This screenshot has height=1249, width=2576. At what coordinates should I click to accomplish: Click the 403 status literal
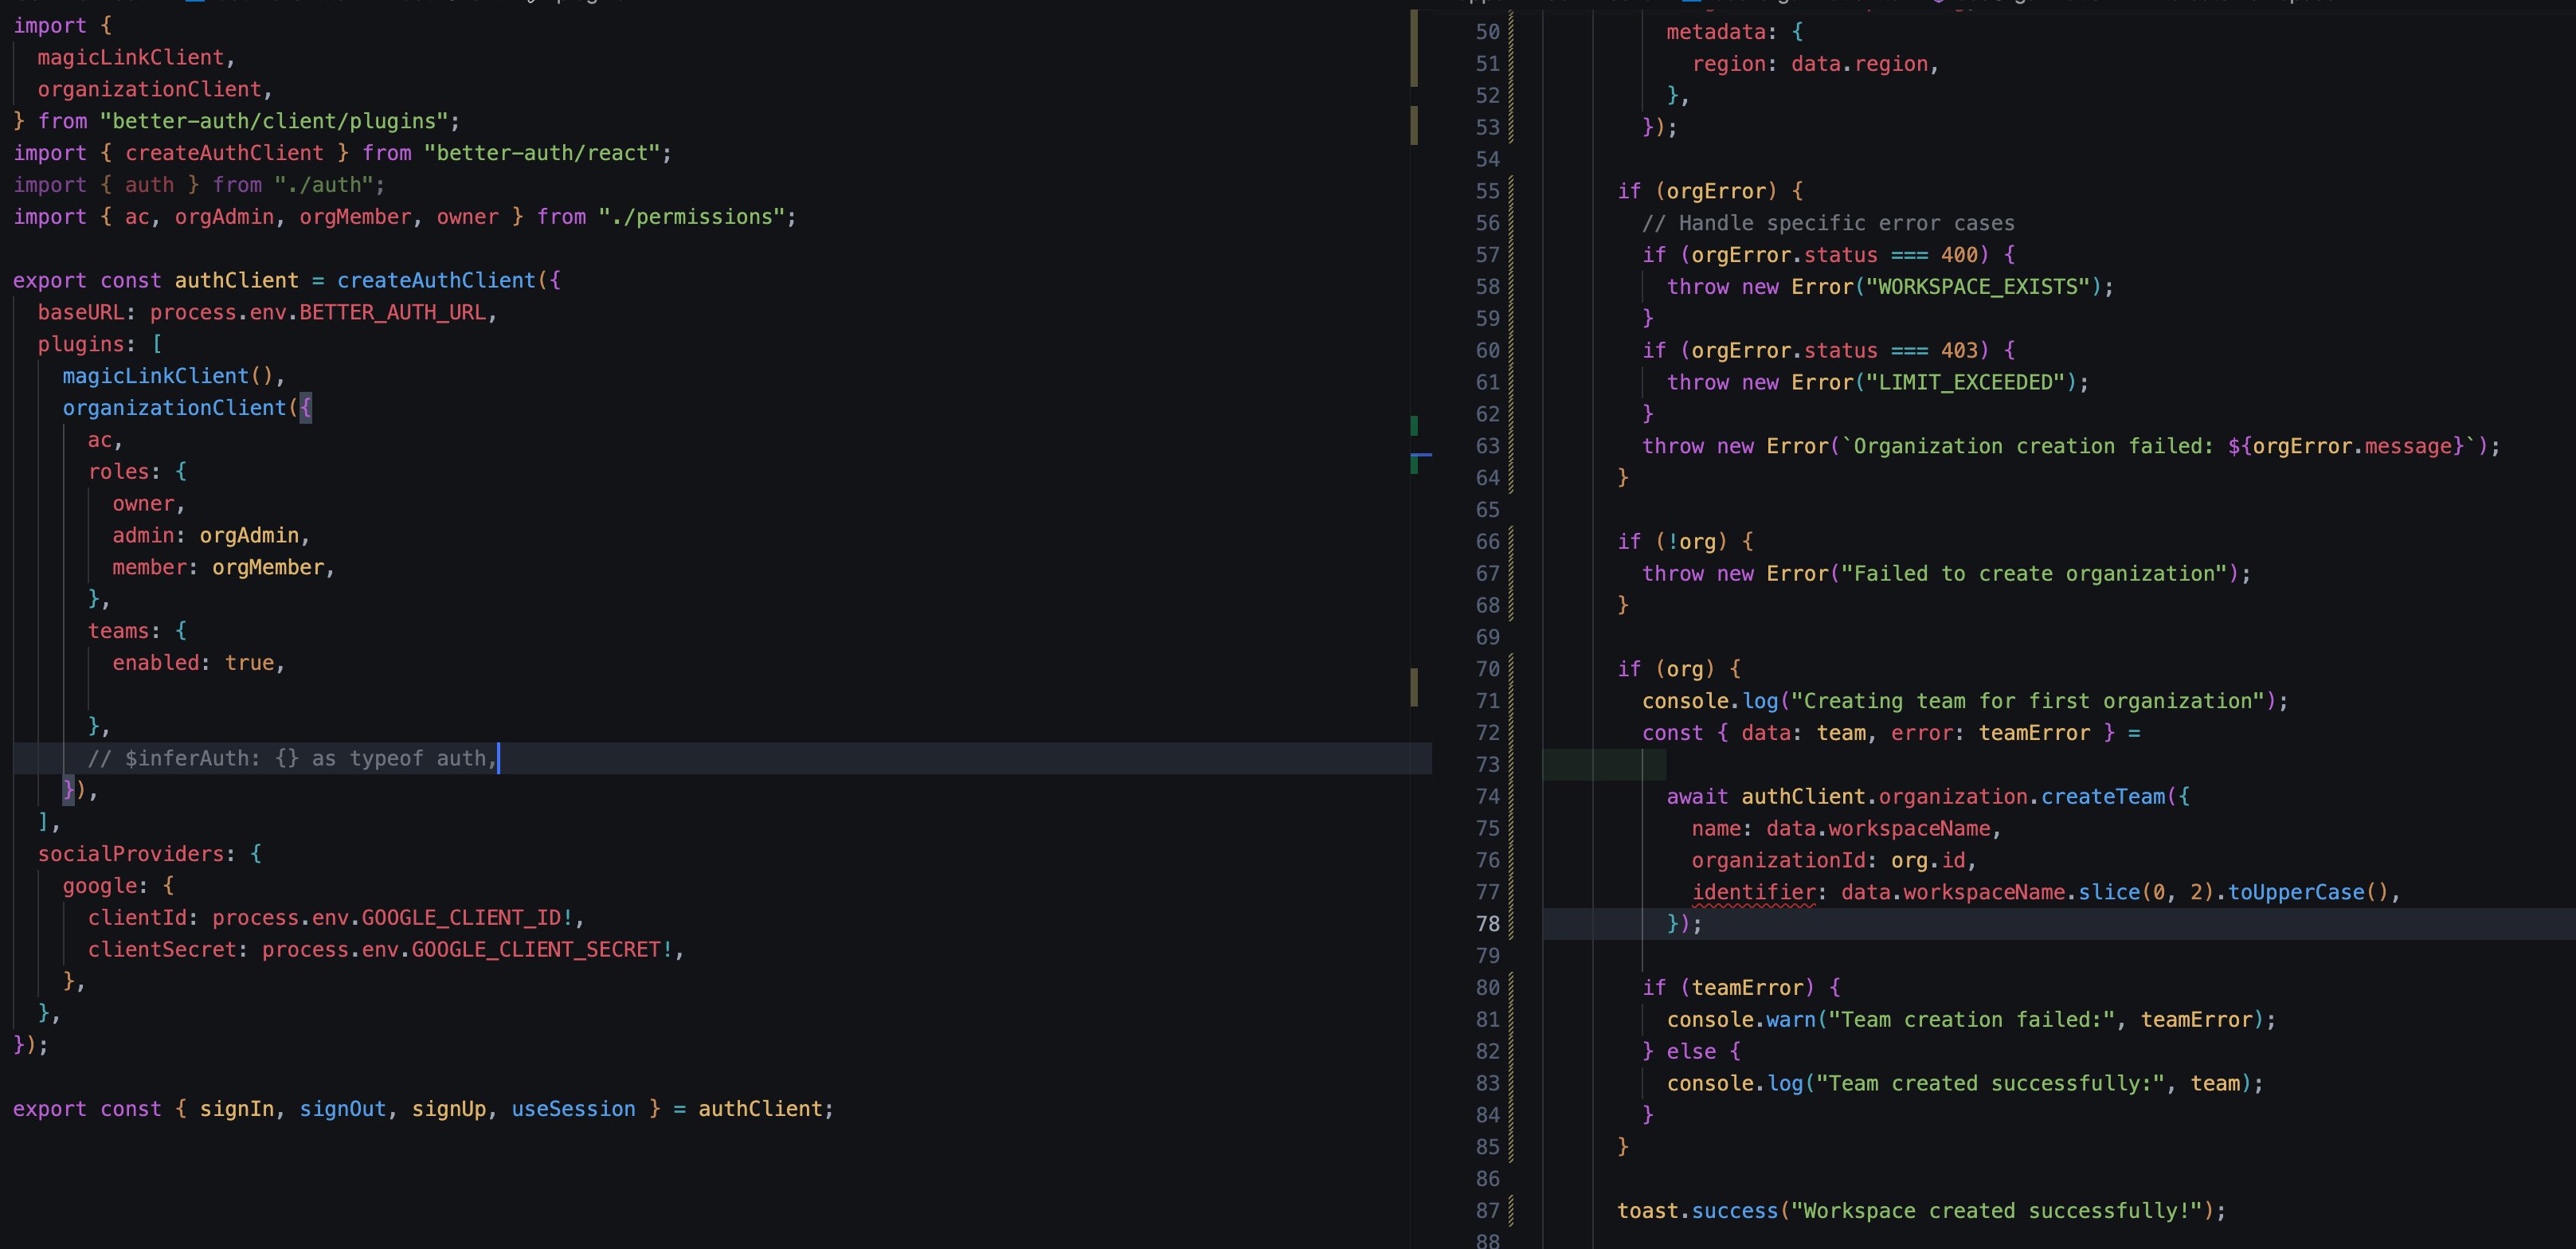tap(1960, 351)
